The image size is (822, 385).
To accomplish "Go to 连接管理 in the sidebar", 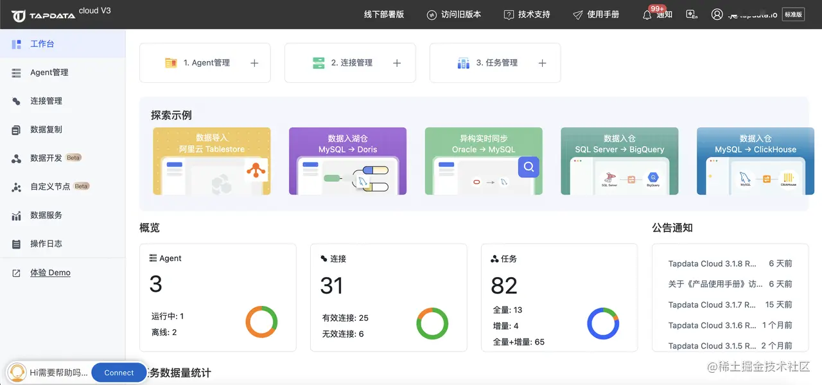I will [x=62, y=101].
